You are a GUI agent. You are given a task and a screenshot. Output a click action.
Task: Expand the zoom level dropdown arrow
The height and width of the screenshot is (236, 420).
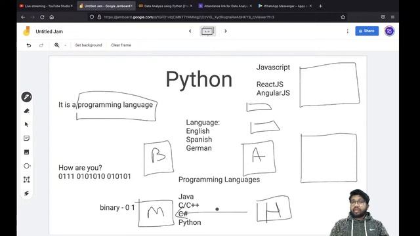[66, 45]
